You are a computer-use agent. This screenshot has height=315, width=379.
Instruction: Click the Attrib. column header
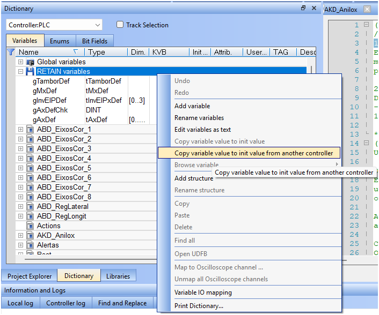pos(227,52)
